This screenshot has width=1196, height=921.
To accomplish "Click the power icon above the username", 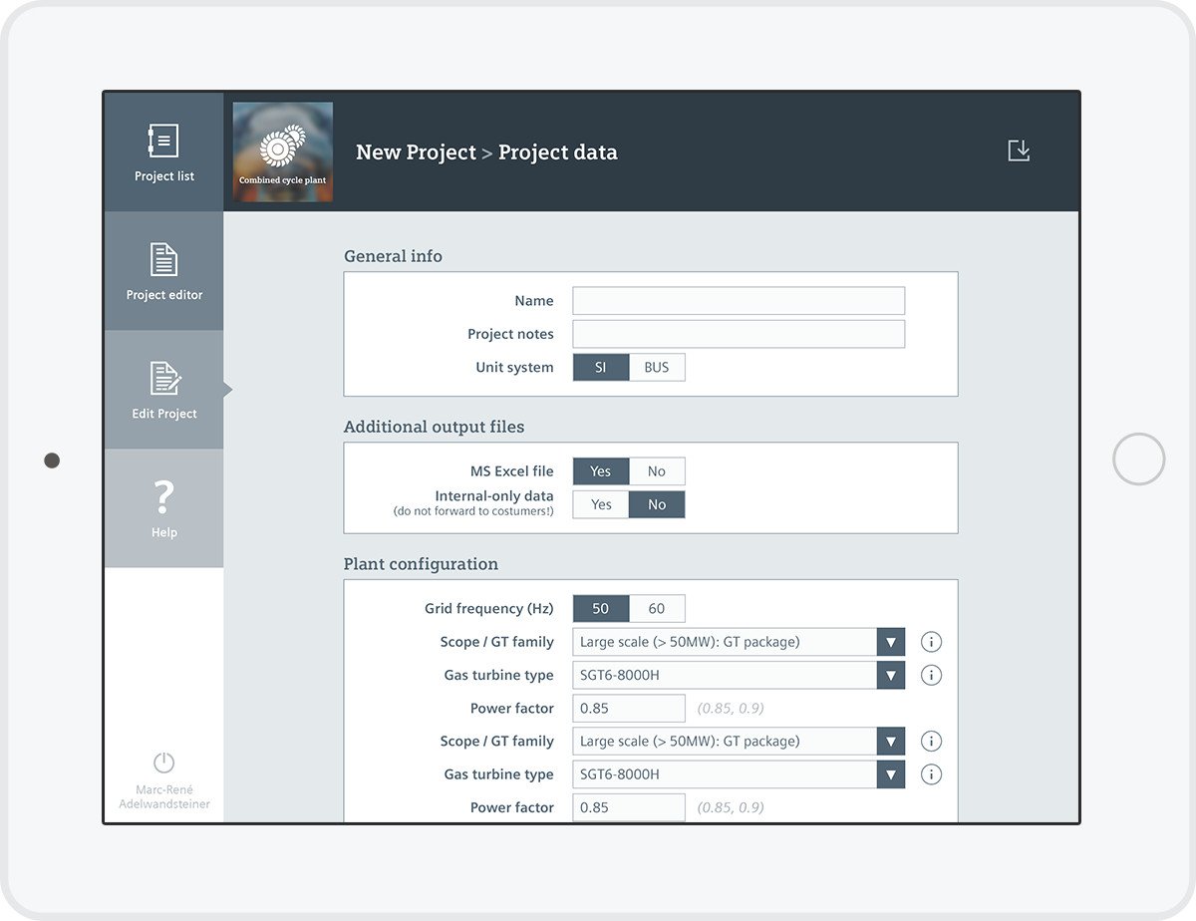I will [163, 763].
